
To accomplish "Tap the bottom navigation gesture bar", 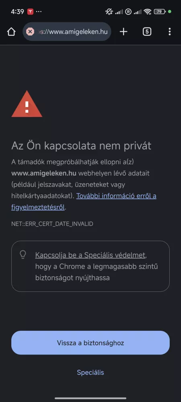I will click(90, 398).
